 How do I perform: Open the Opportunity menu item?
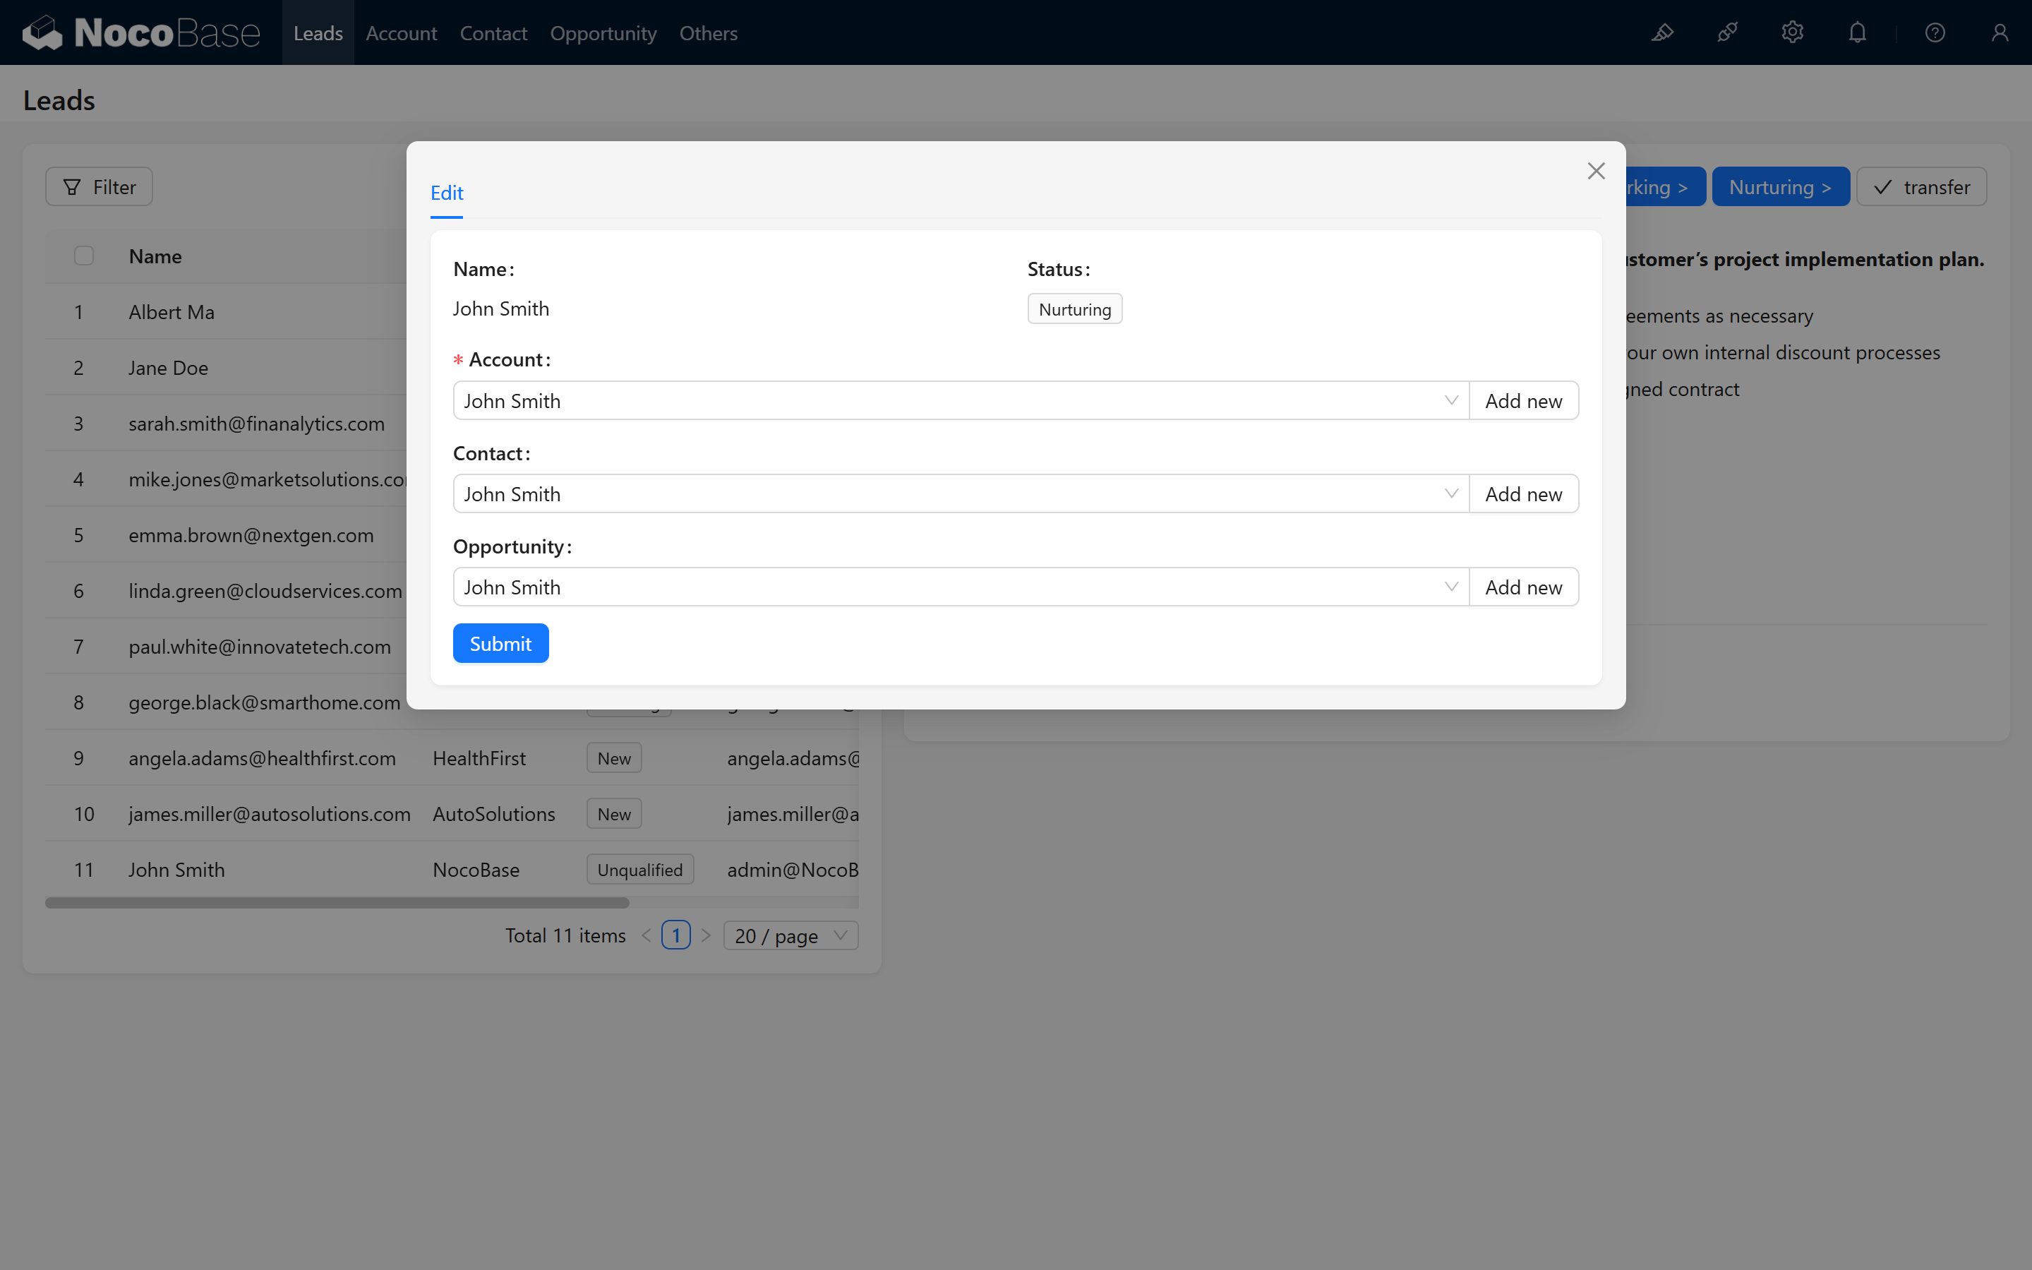pos(603,32)
